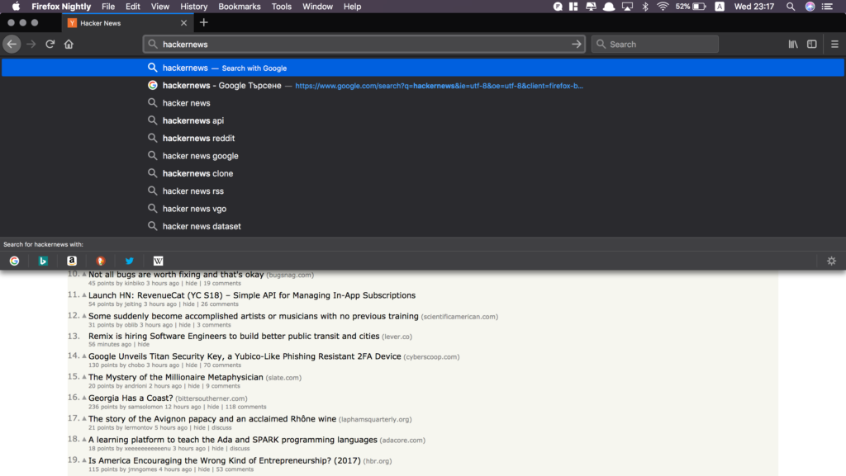This screenshot has width=846, height=476.
Task: Choose the 'hacker news dataset' suggestion
Action: pyautogui.click(x=423, y=226)
